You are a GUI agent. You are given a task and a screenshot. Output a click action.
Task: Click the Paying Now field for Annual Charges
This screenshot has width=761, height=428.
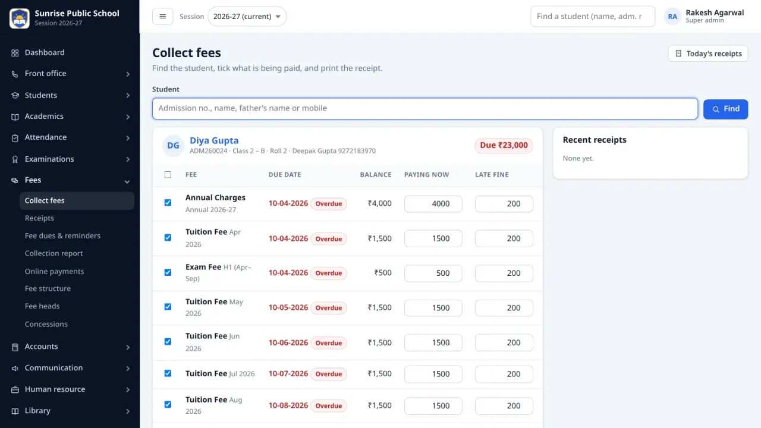[x=433, y=204]
